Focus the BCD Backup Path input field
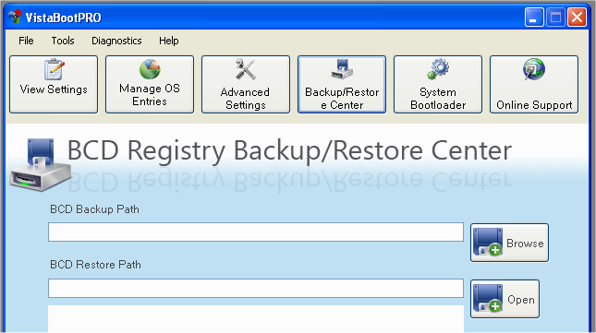596x333 pixels. (x=256, y=232)
